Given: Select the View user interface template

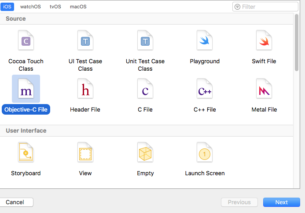Looking at the screenshot, I should [85, 153].
